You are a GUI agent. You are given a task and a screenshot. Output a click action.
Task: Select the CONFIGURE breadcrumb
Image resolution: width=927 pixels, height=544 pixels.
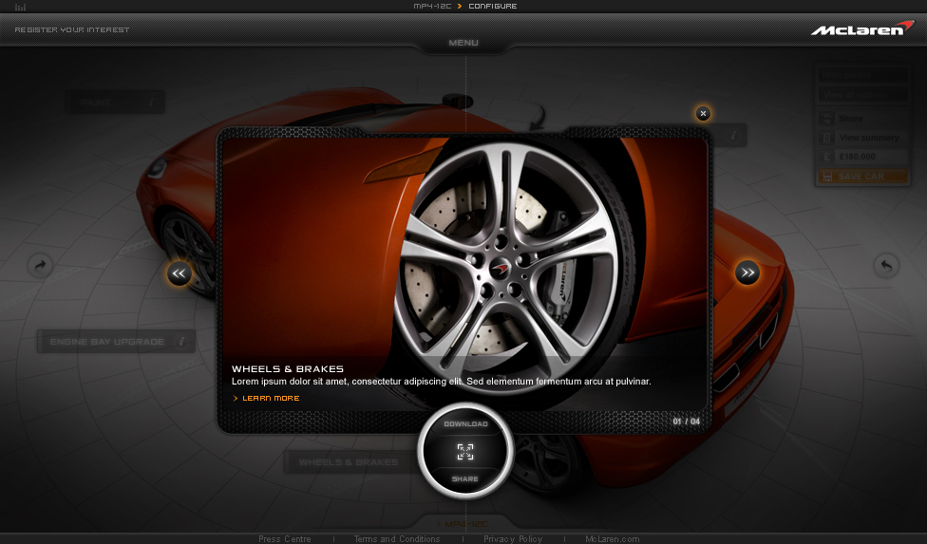pyautogui.click(x=492, y=6)
